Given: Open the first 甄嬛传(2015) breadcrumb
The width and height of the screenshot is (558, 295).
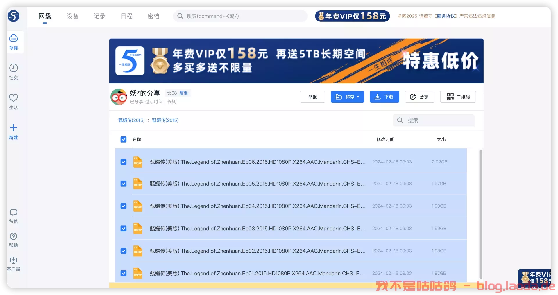Looking at the screenshot, I should coord(131,120).
